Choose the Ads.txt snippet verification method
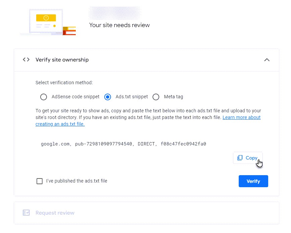This screenshot has height=233, width=291. click(108, 97)
